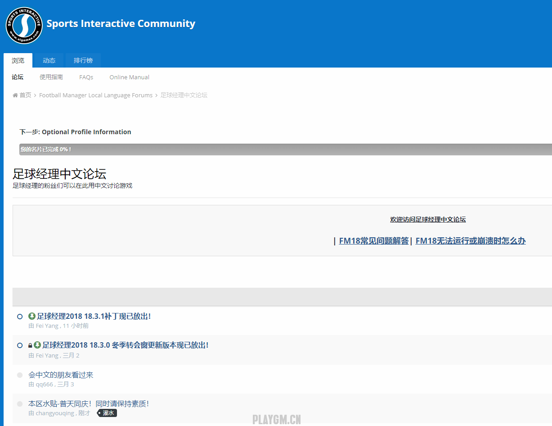Click the 刚才 timestamp
The width and height of the screenshot is (552, 426).
pyautogui.click(x=84, y=413)
